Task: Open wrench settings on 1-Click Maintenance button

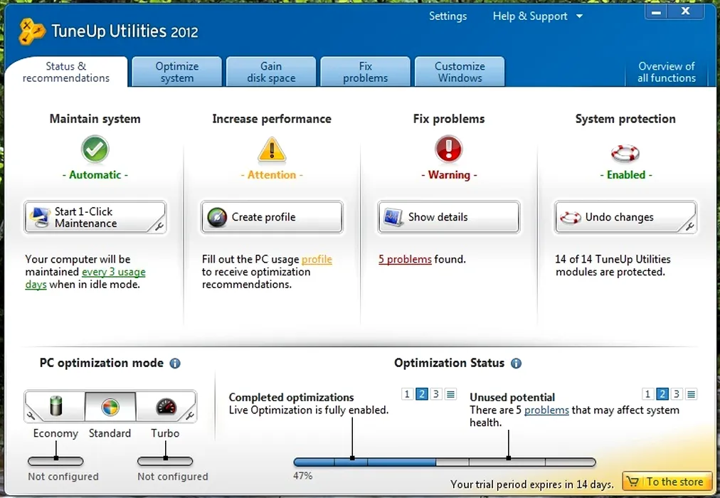Action: click(x=159, y=228)
